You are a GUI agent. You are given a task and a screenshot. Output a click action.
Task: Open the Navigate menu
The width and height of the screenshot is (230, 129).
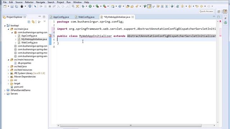[x=41, y=2]
